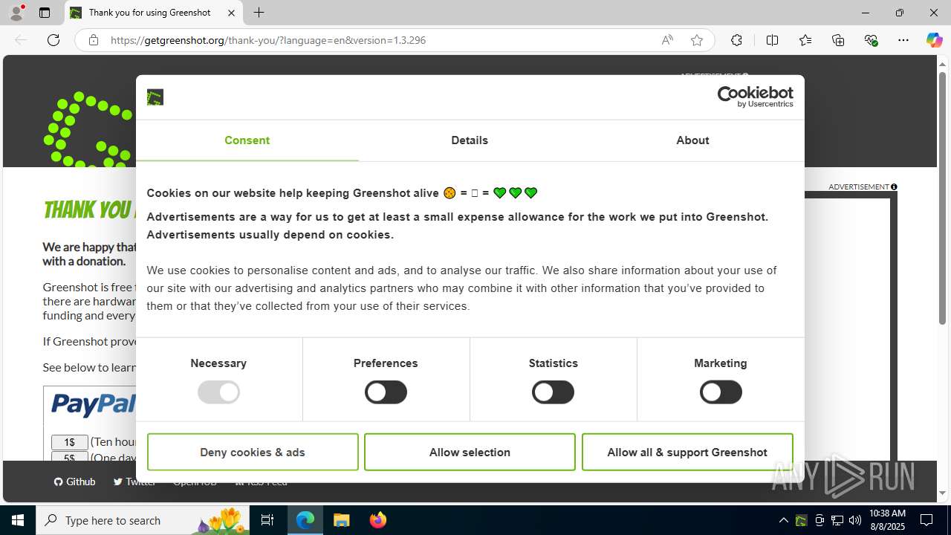Switch to the About tab
The height and width of the screenshot is (535, 951).
[x=692, y=140]
